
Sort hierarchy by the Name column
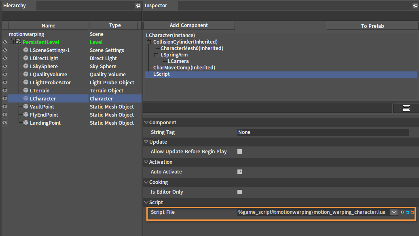tap(49, 25)
